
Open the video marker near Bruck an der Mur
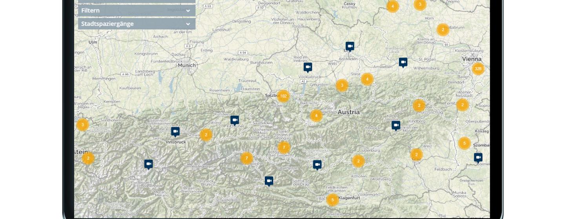pos(396,126)
